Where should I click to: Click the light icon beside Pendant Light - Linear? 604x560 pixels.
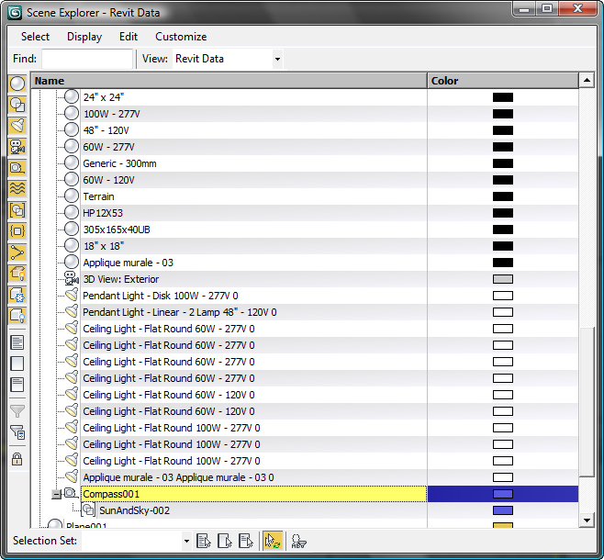coord(72,311)
